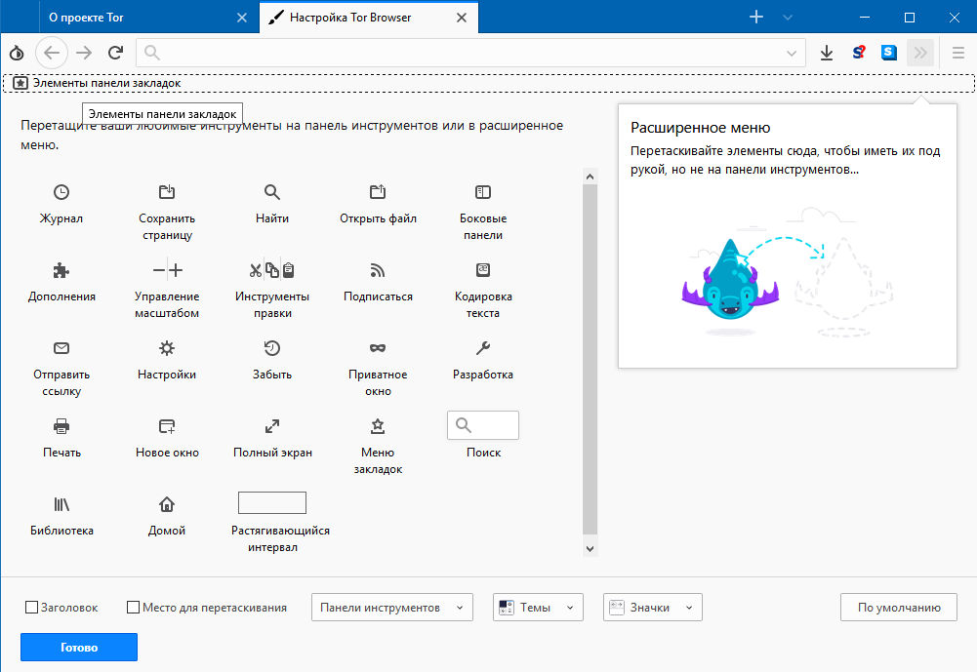
Task: Select the Растягивающийся интервал spacer widget
Action: click(271, 502)
